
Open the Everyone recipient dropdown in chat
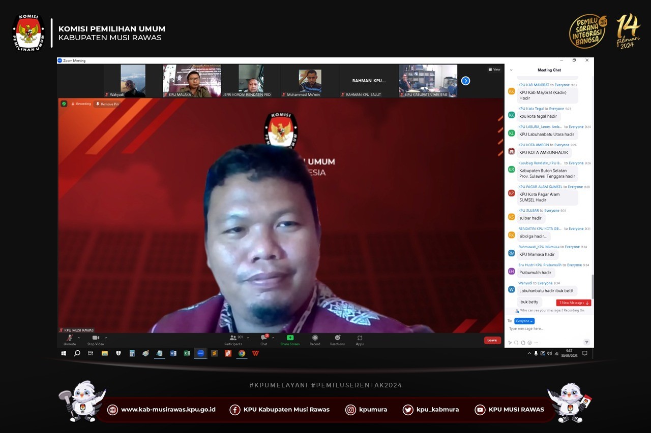[x=524, y=321]
